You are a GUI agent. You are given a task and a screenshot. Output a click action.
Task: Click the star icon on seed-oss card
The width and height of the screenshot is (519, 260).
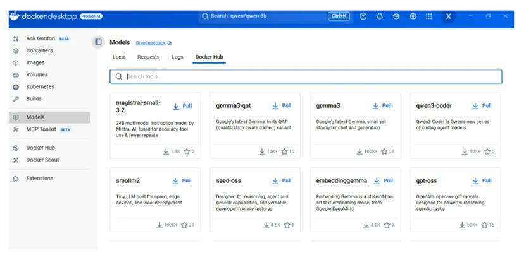click(x=287, y=225)
